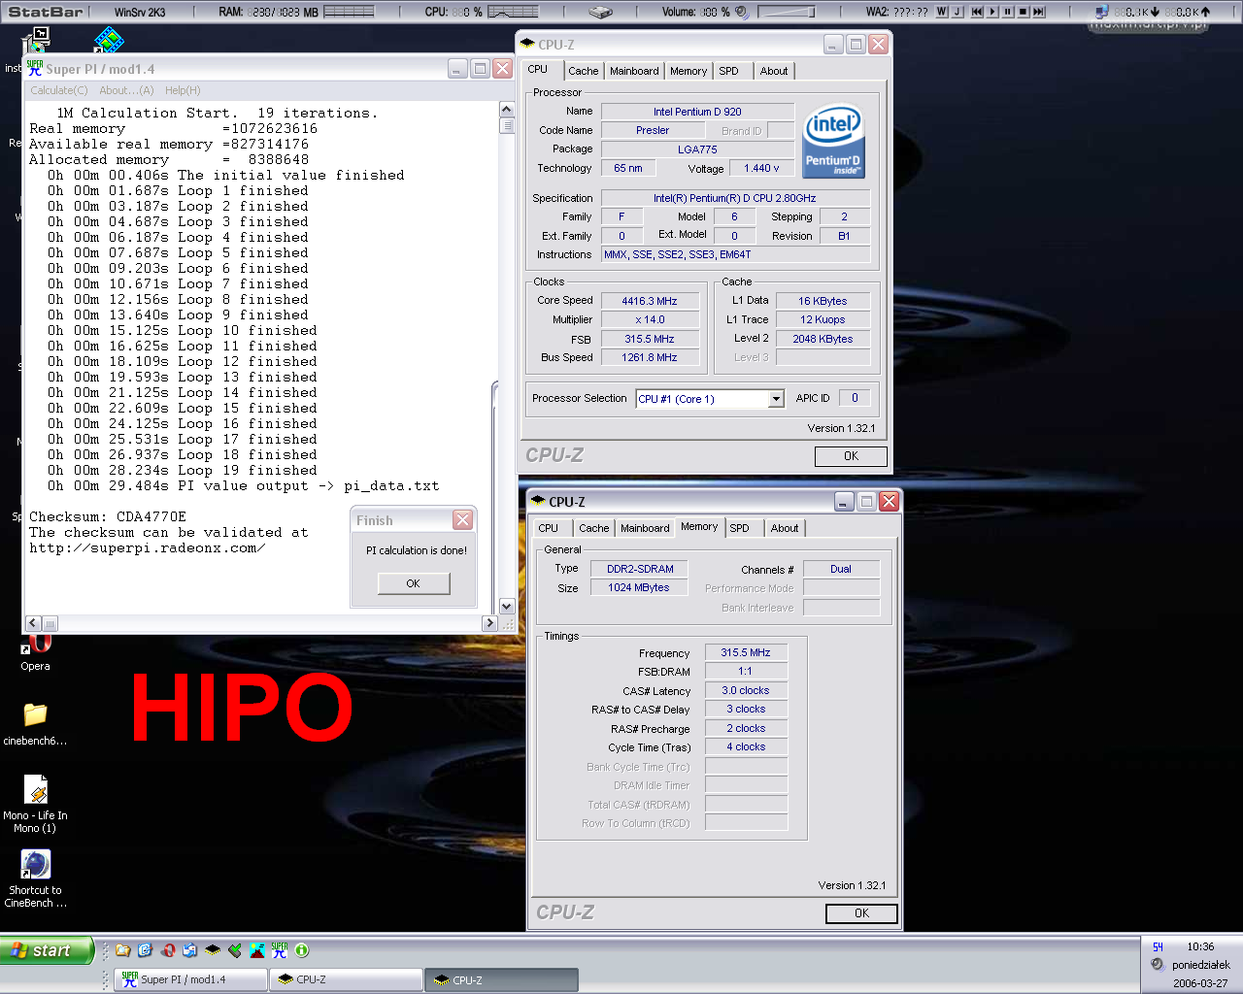Open the About...(A) menu in Super PI

click(x=126, y=90)
